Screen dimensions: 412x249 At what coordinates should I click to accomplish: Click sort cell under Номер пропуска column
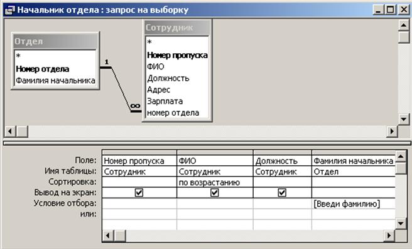coord(139,182)
